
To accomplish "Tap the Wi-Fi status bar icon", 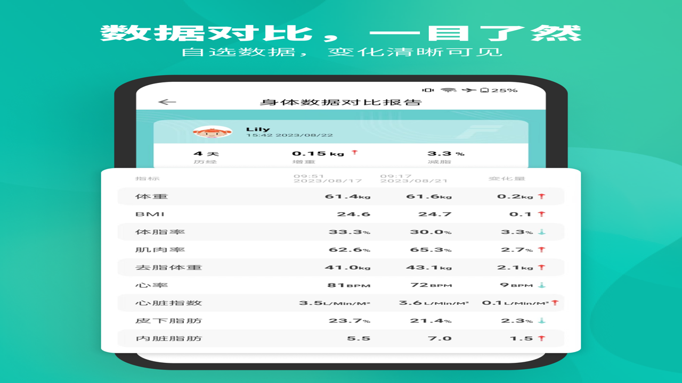I will (x=449, y=90).
